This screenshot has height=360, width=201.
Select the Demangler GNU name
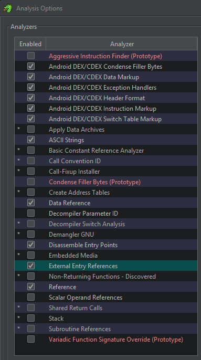(71, 235)
